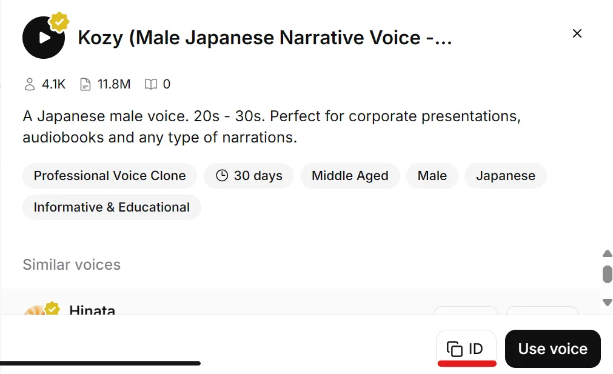Click the book icon beside 0
613x374 pixels.
point(151,84)
